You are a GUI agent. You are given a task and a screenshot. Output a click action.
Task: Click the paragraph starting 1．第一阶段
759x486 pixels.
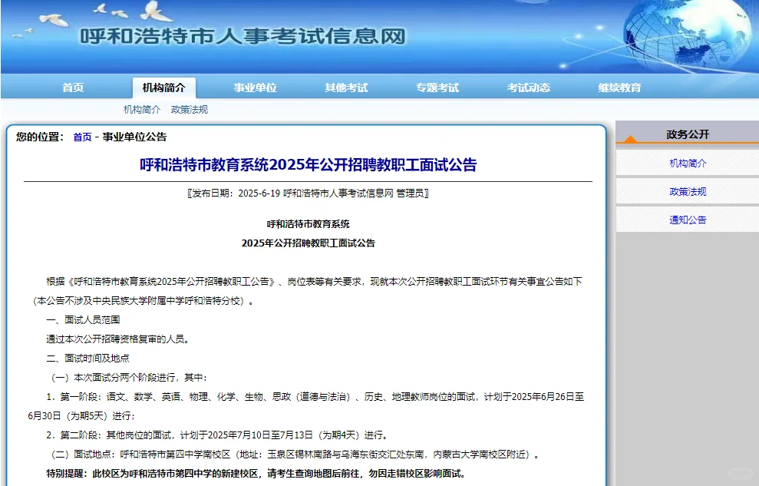click(x=306, y=406)
